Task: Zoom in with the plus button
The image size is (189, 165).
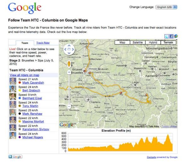Action: (x=69, y=72)
